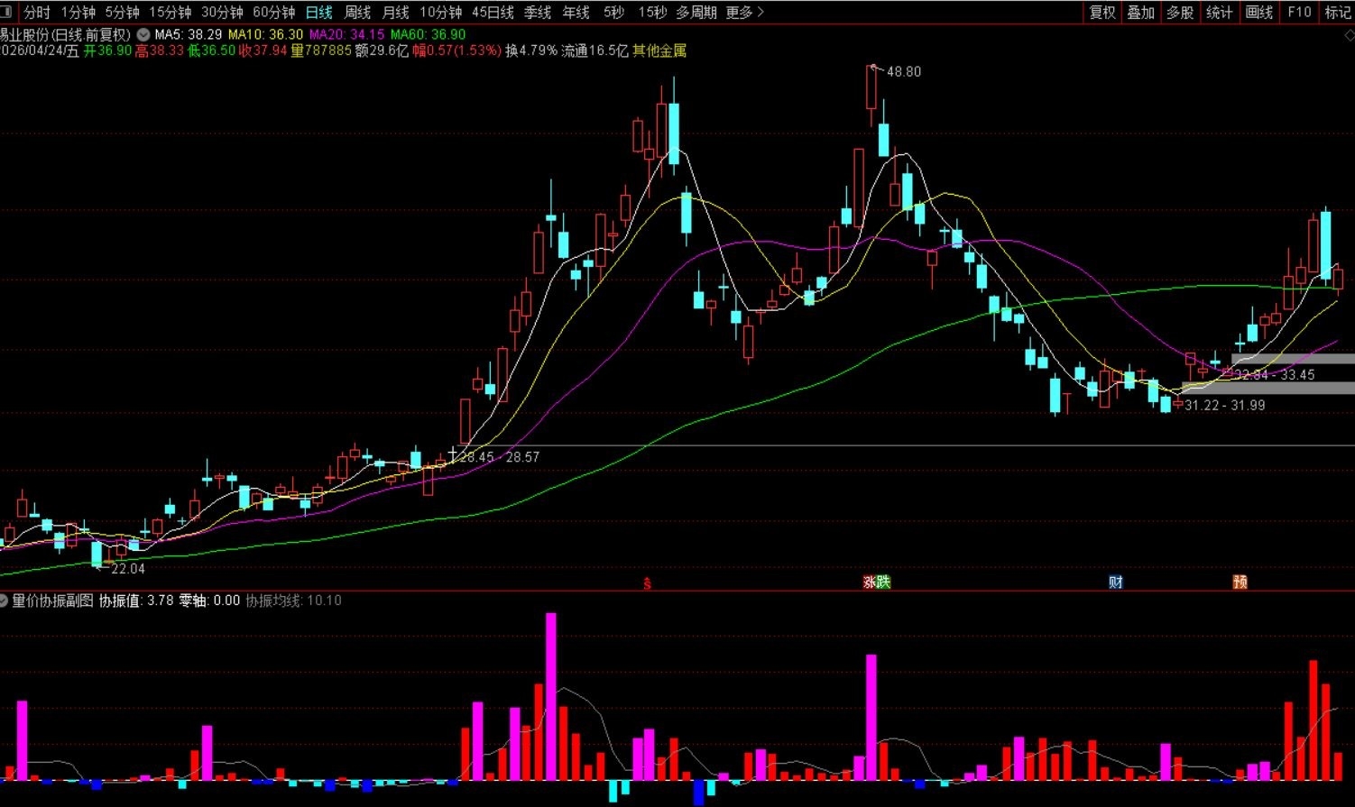Click the red $ dividend marker

click(647, 583)
